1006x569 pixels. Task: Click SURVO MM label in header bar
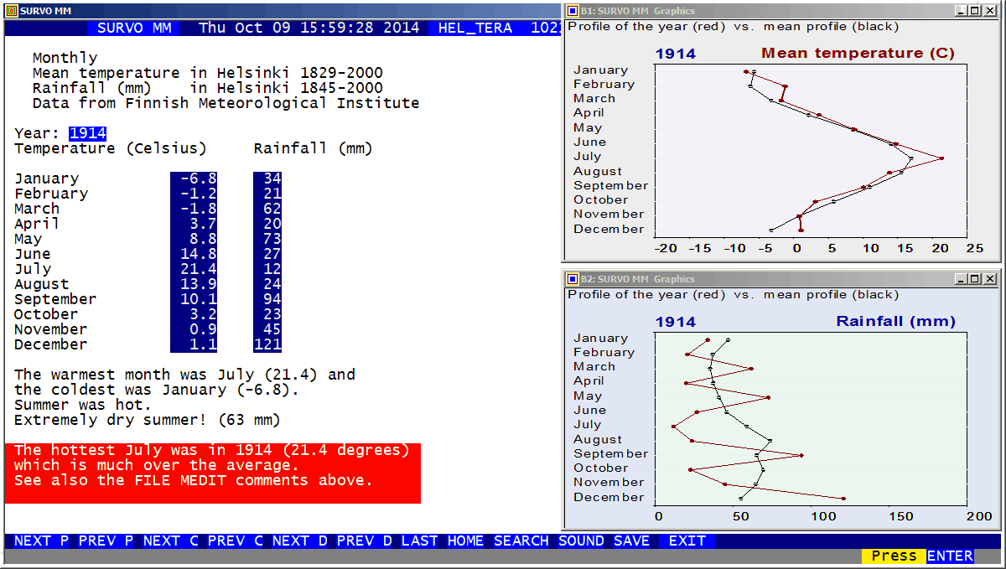[x=133, y=28]
